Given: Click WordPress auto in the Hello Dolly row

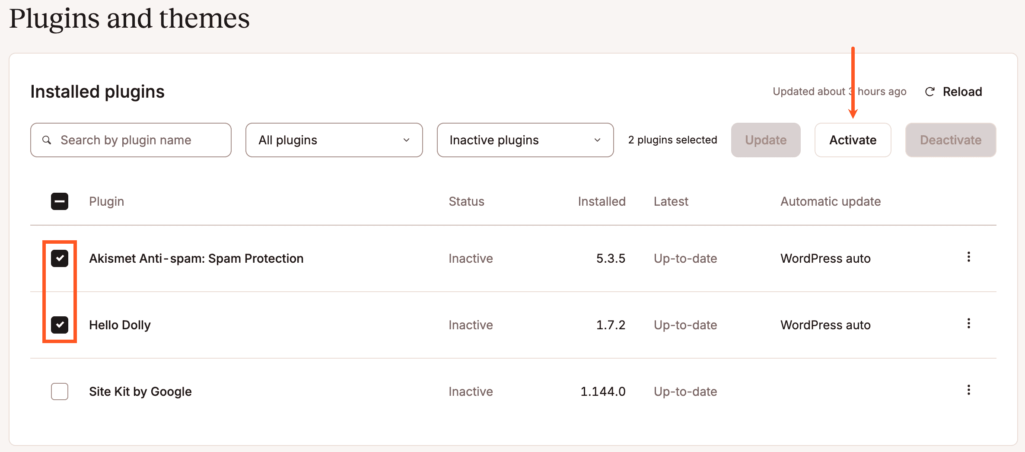Looking at the screenshot, I should [x=825, y=325].
